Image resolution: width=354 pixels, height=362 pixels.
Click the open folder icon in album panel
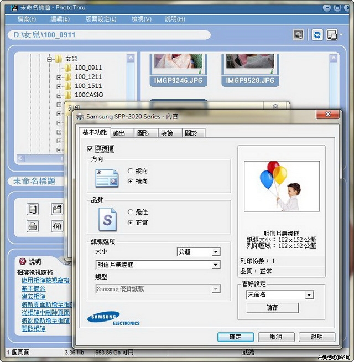pos(57,209)
